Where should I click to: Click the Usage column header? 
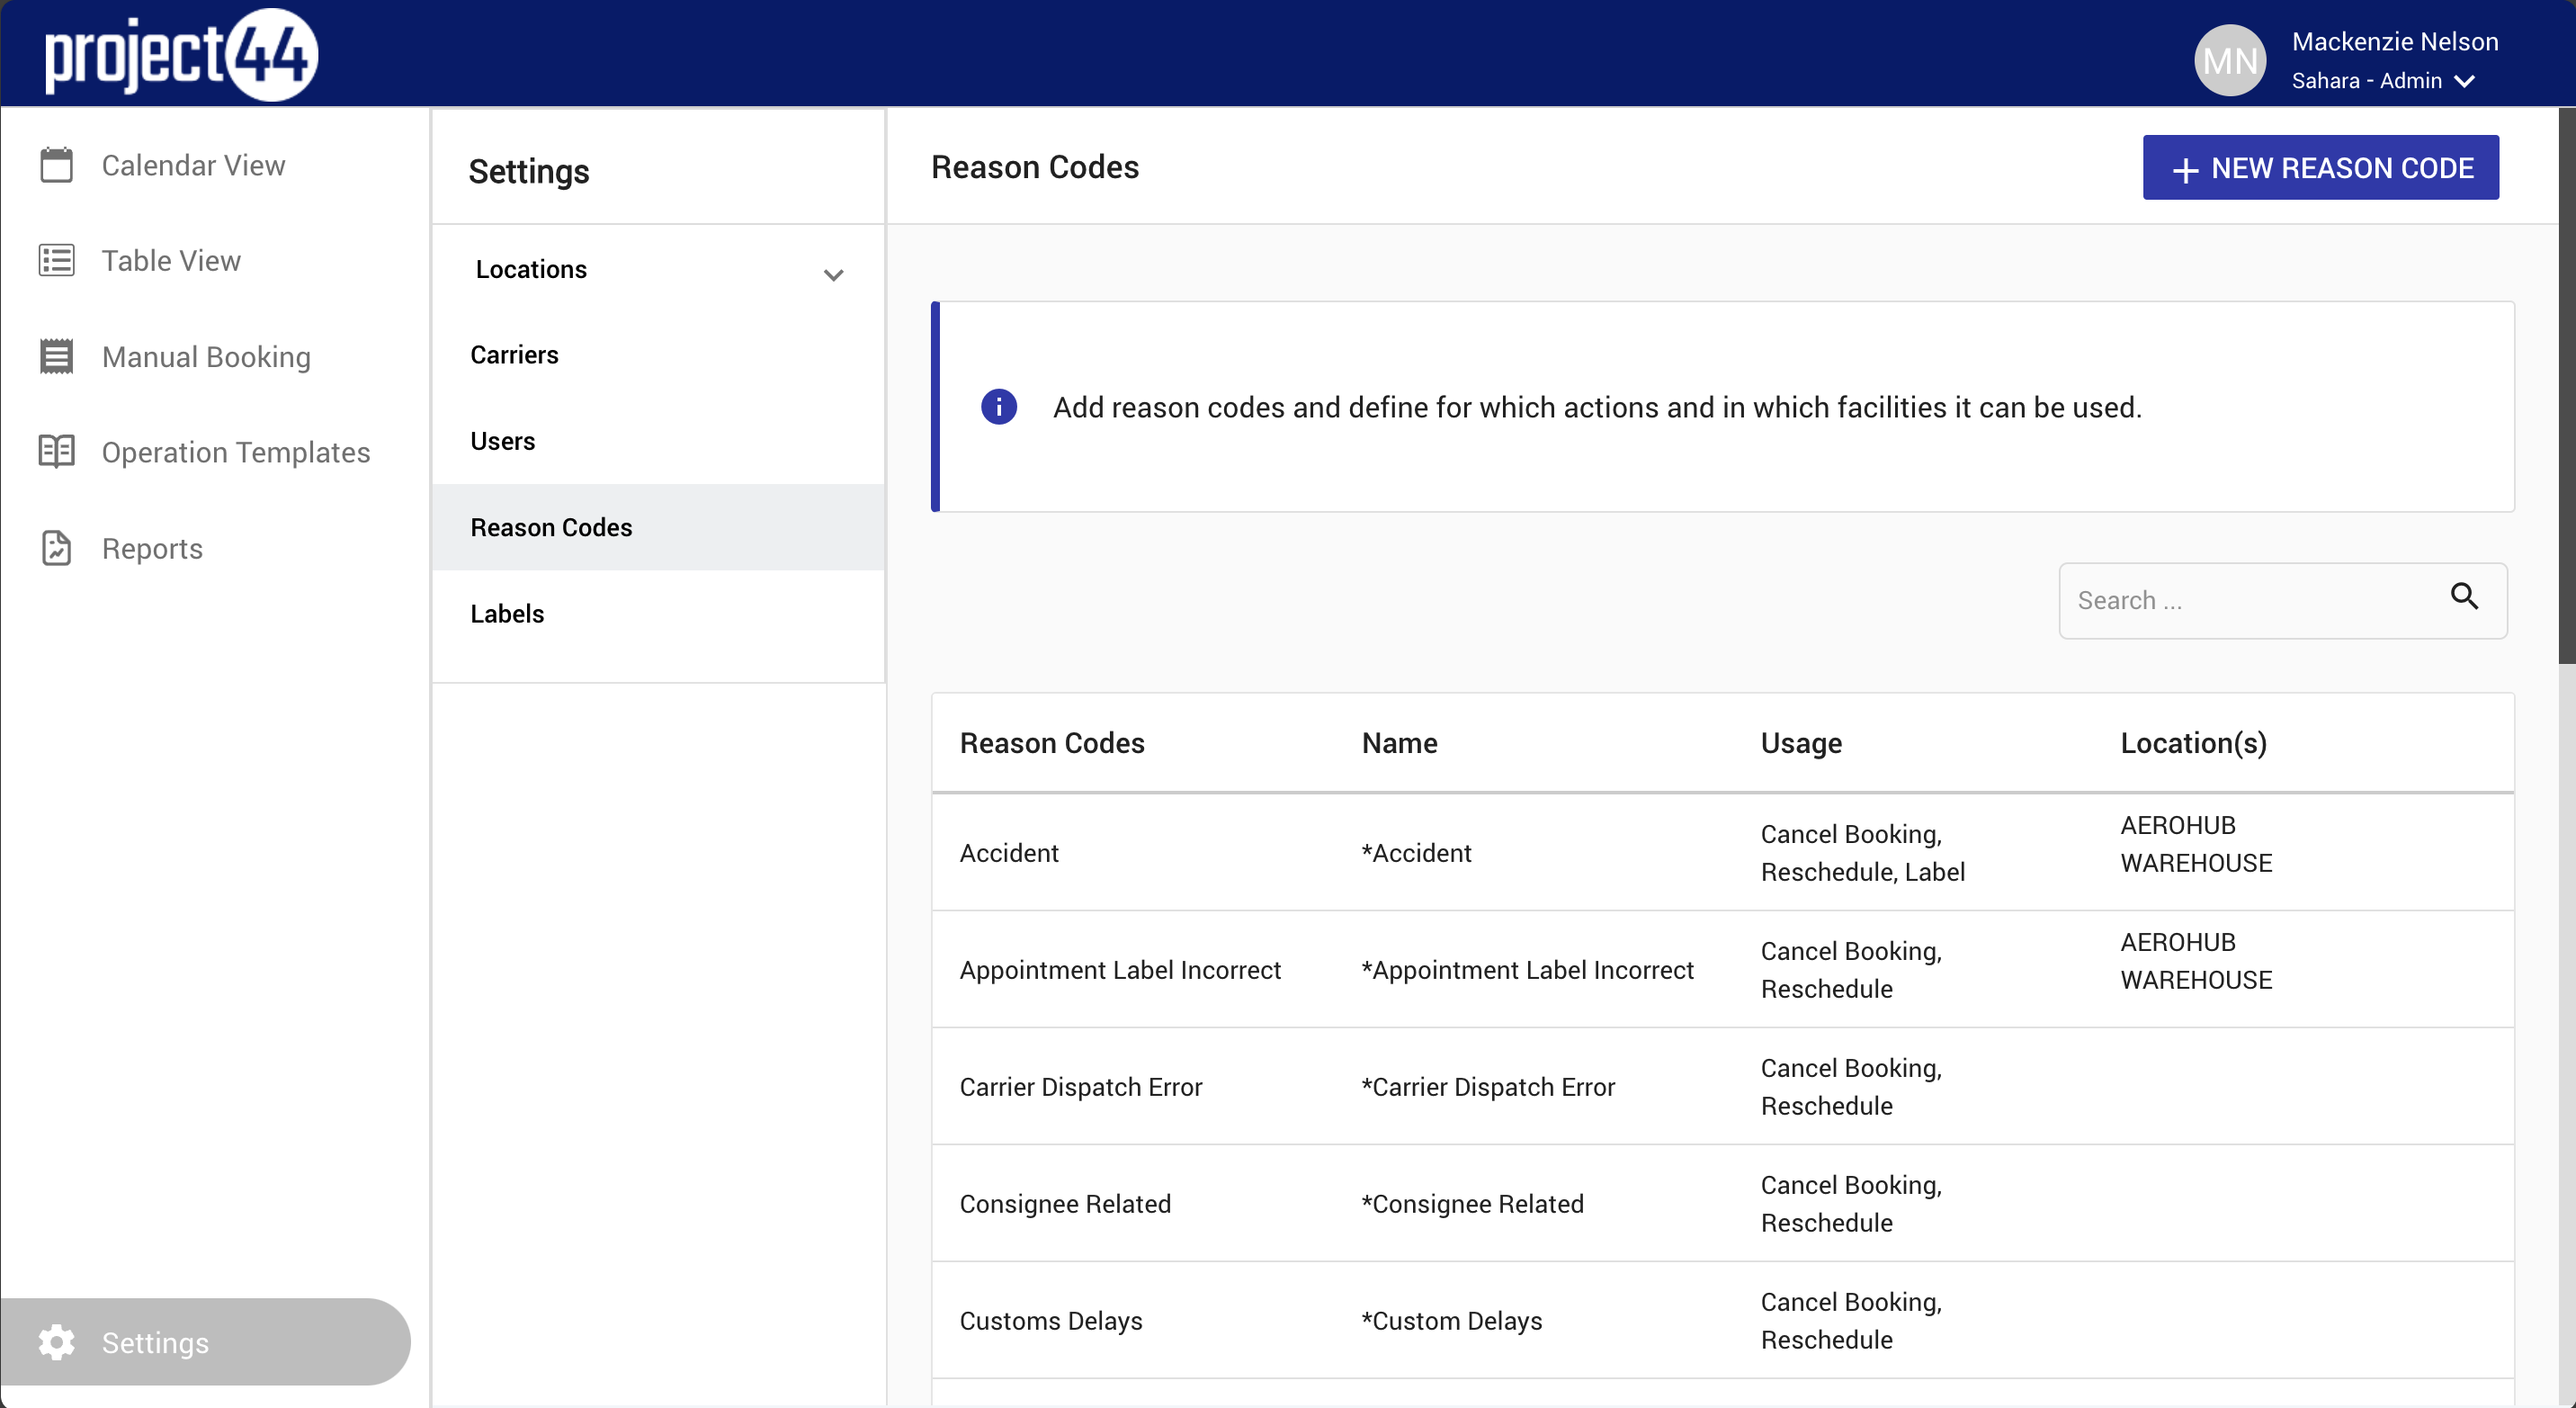point(1801,743)
